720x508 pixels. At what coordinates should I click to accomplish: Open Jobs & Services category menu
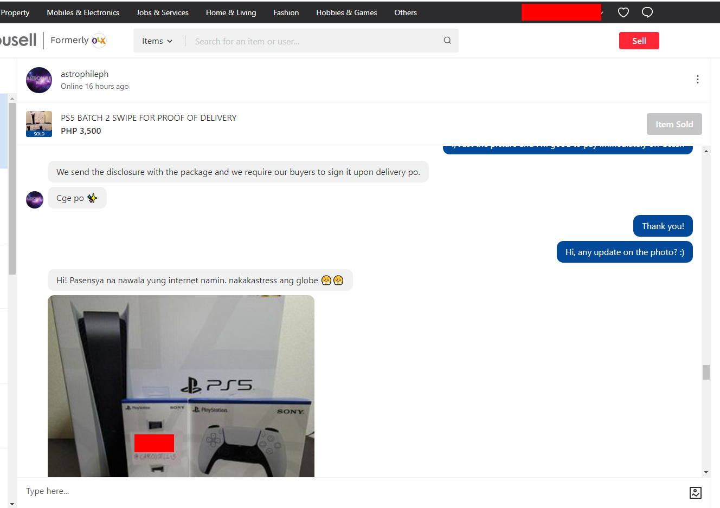click(163, 12)
